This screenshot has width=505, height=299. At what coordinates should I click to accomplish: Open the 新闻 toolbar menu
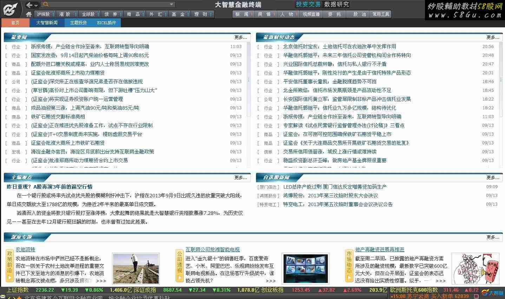(x=243, y=14)
